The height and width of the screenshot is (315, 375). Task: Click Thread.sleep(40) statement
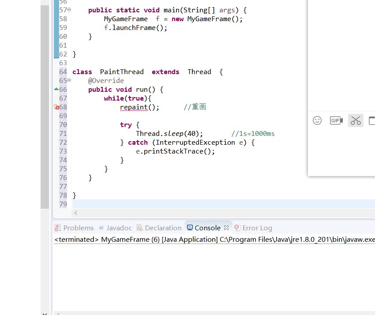tap(169, 134)
